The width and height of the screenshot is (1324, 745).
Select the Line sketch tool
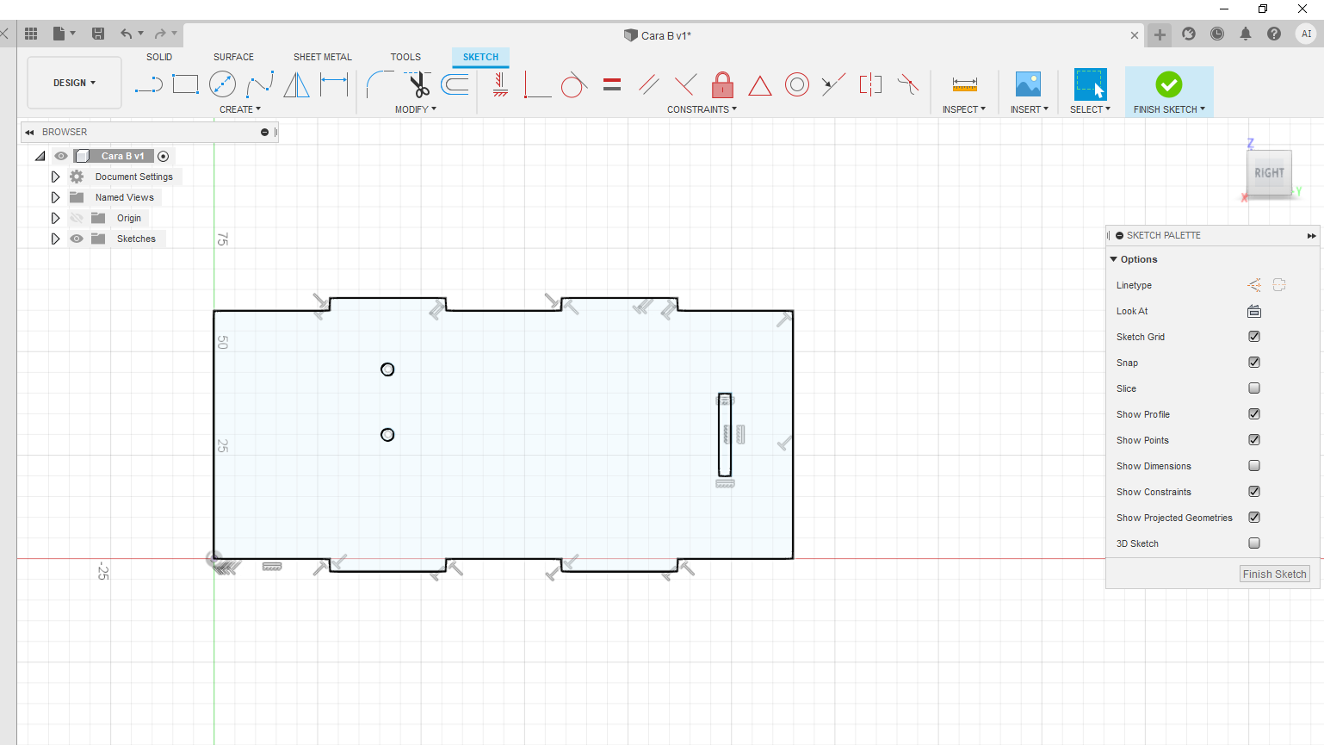pos(149,84)
